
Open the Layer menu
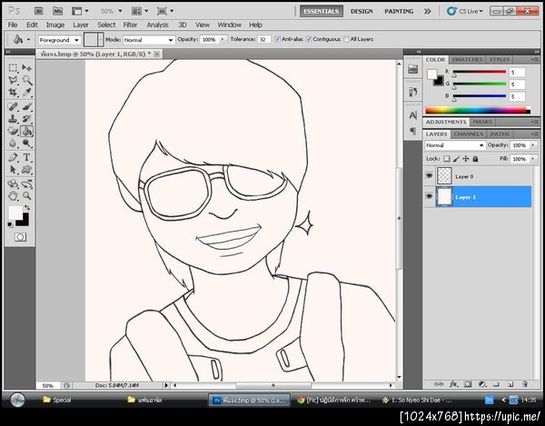pyautogui.click(x=81, y=25)
